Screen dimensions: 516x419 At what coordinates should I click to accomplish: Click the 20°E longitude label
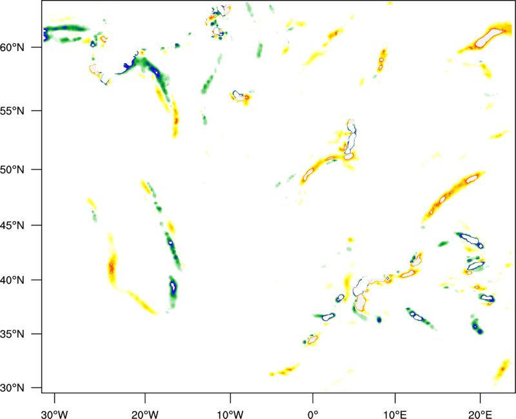point(480,414)
